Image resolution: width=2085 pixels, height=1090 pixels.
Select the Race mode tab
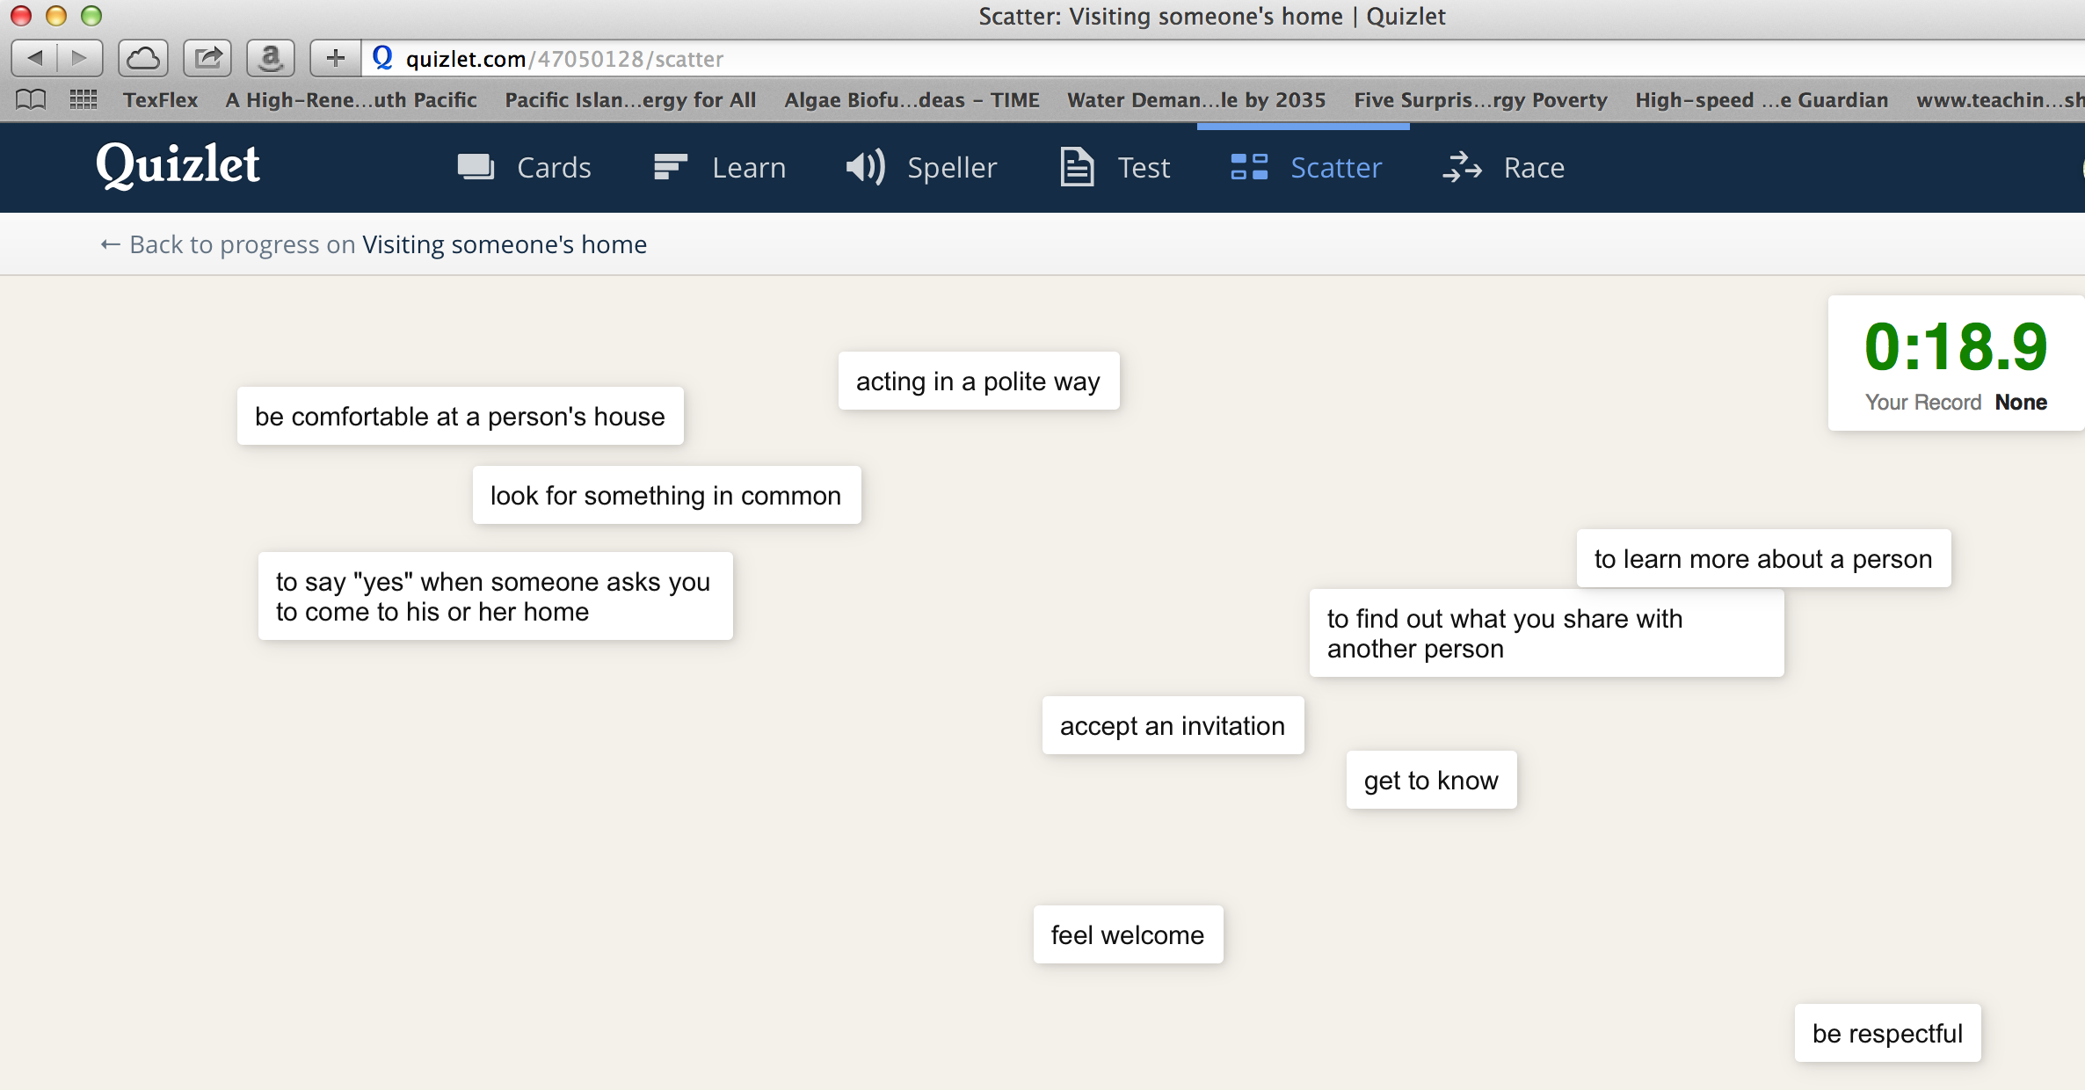pos(1504,167)
